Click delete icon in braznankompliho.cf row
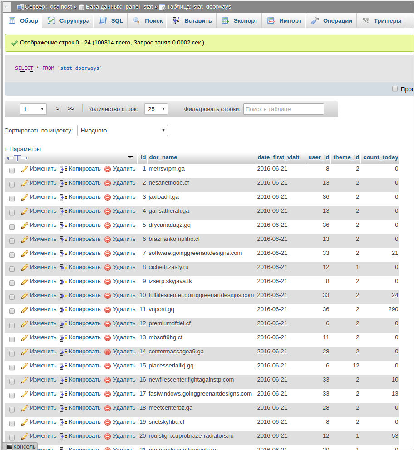The image size is (414, 450). 108,240
